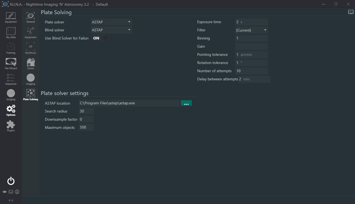The width and height of the screenshot is (355, 204).
Task: Open the Filter dropdown
Action: (251, 30)
